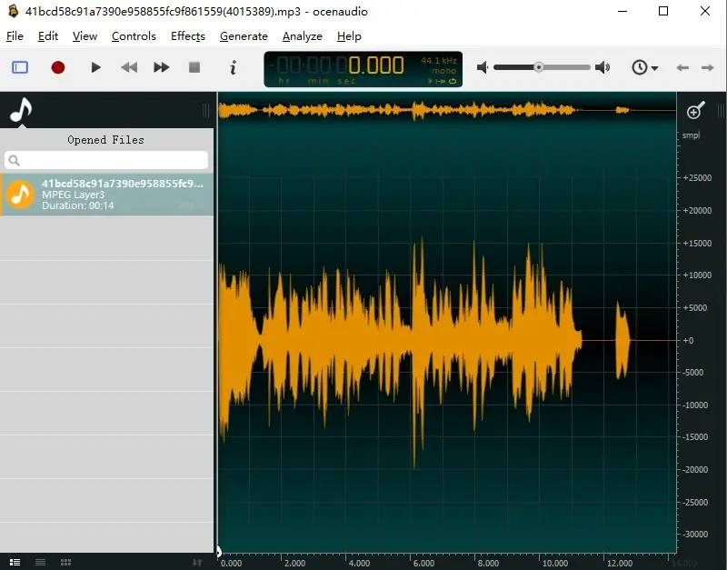The image size is (727, 570).
Task: Select the magnifier with plus tool
Action: (x=694, y=111)
